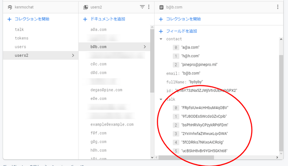The width and height of the screenshot is (288, 166).
Task: Expand users2 collection chevron
Action: 73,55
